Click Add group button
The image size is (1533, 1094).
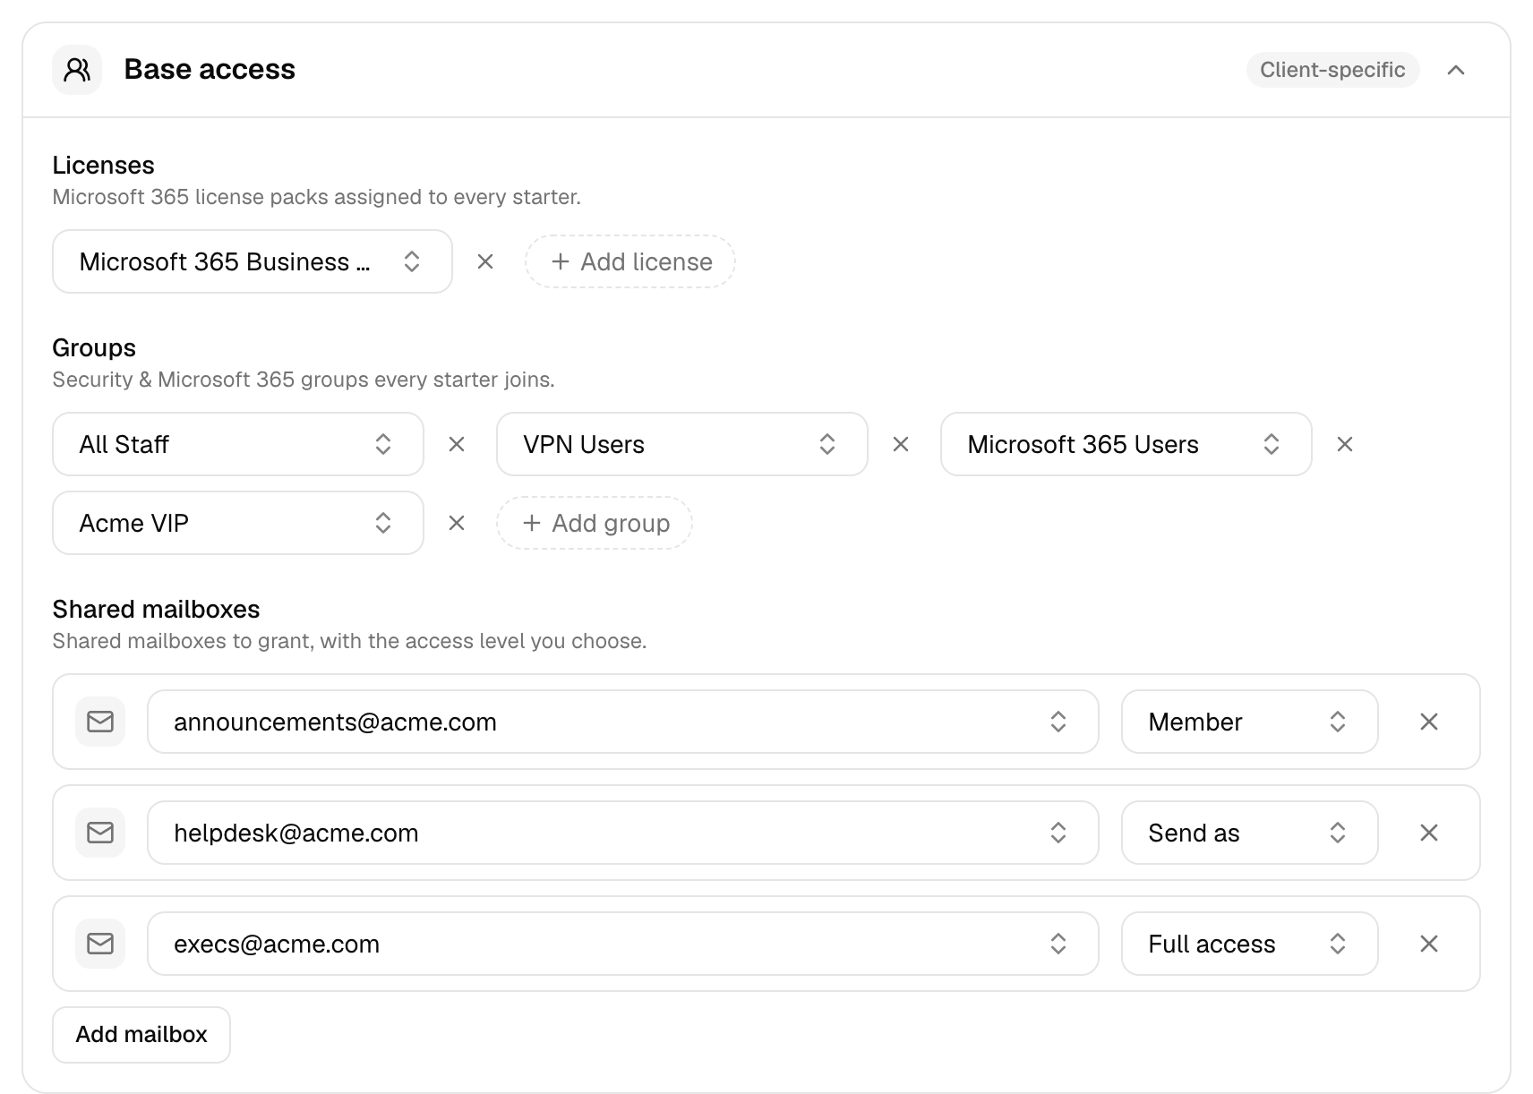[x=595, y=523]
